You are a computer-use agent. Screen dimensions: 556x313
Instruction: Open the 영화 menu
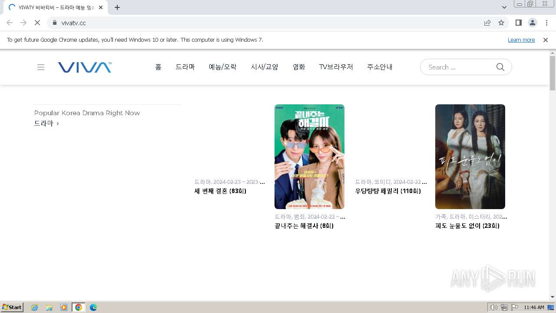299,67
